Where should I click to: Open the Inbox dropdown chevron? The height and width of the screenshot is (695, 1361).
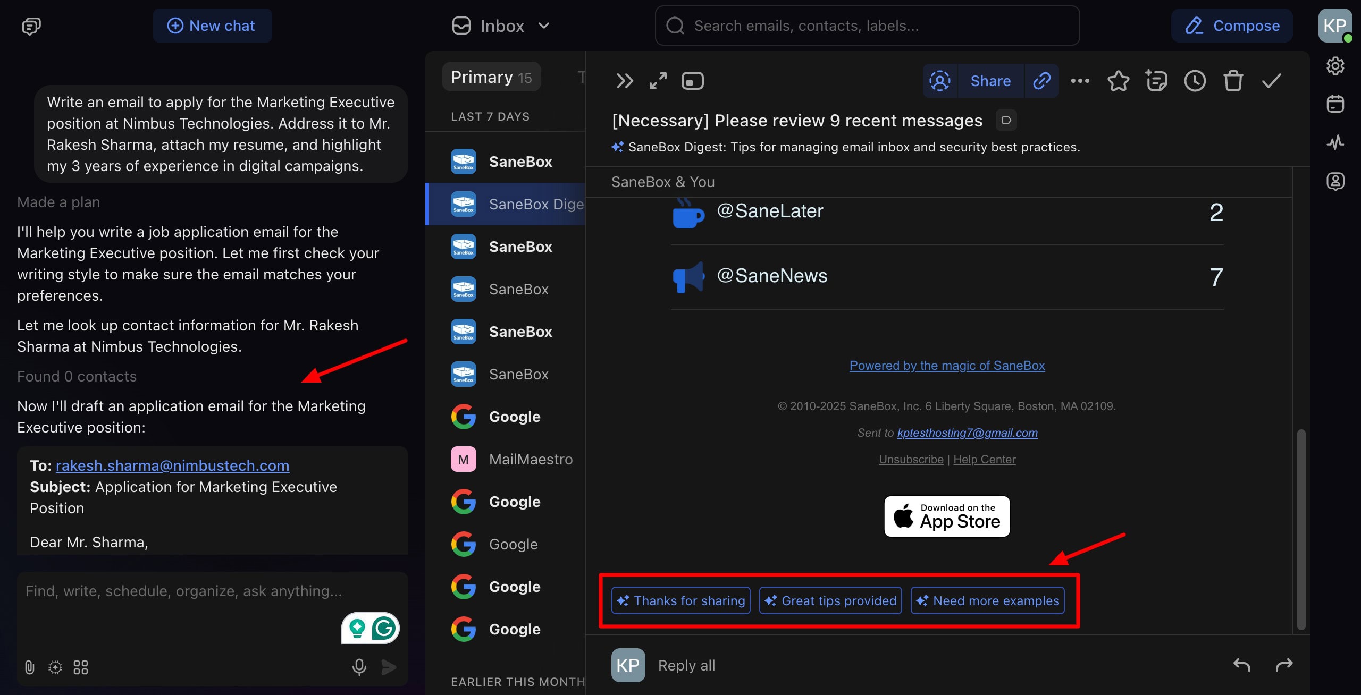(x=543, y=26)
